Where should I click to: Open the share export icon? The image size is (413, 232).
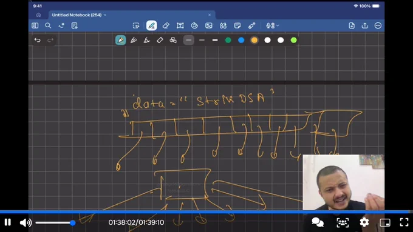[x=365, y=25]
